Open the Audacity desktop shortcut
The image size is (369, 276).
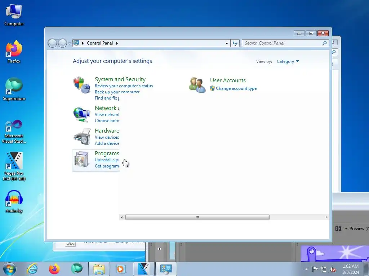coord(14,201)
